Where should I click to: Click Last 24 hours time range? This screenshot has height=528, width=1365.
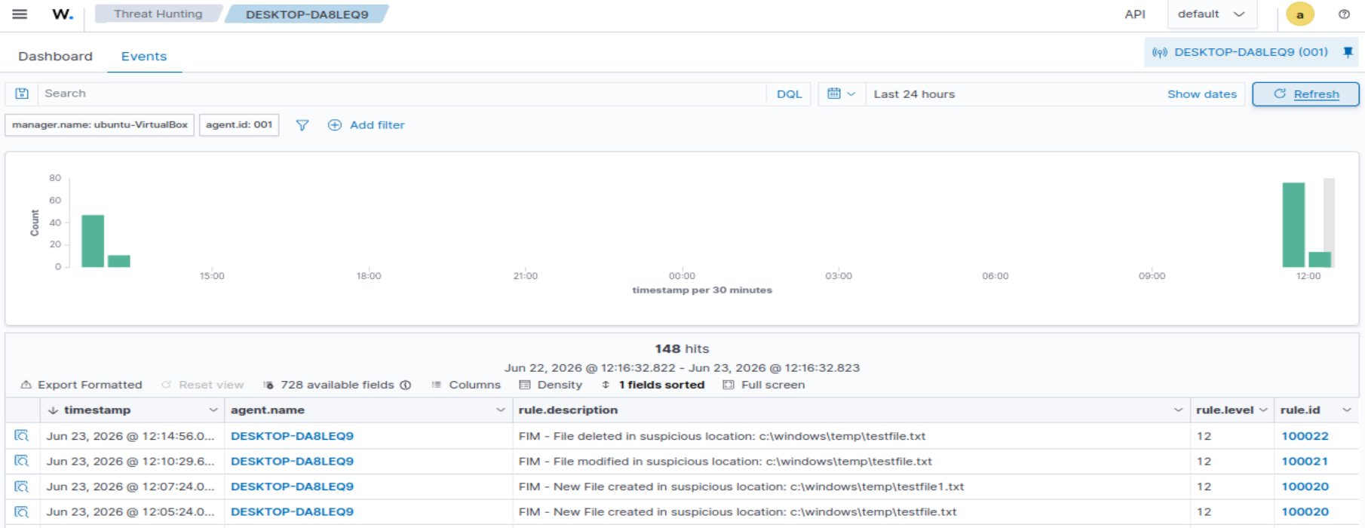point(914,94)
